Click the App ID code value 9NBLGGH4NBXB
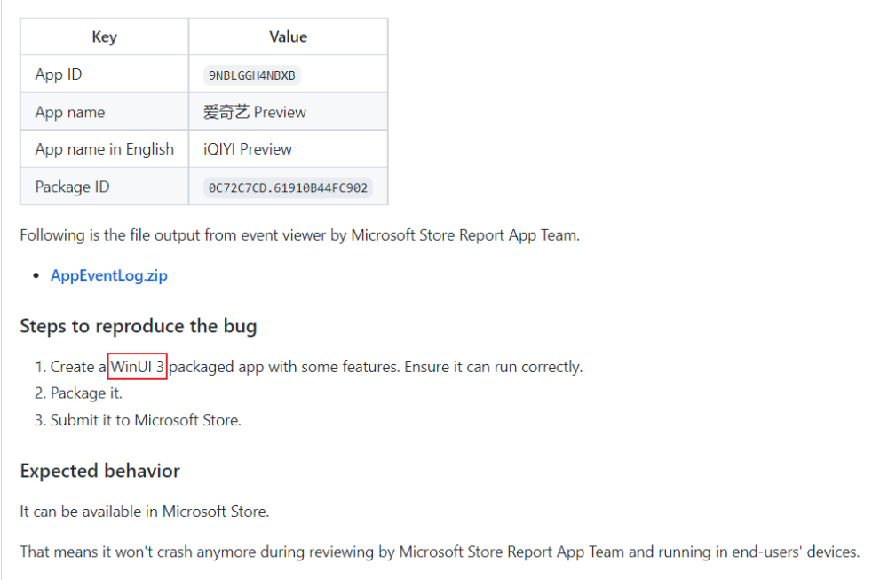Screen dimensions: 888x580 click(x=251, y=75)
